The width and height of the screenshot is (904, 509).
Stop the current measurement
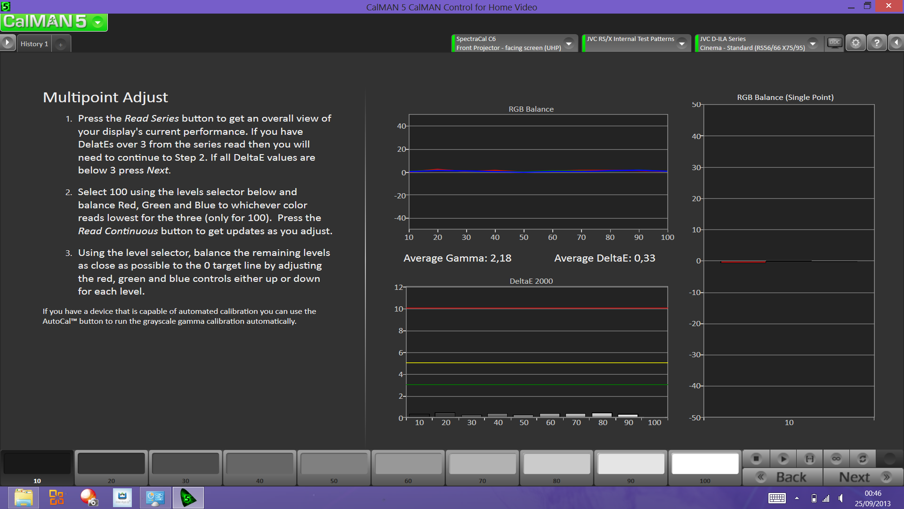756,458
